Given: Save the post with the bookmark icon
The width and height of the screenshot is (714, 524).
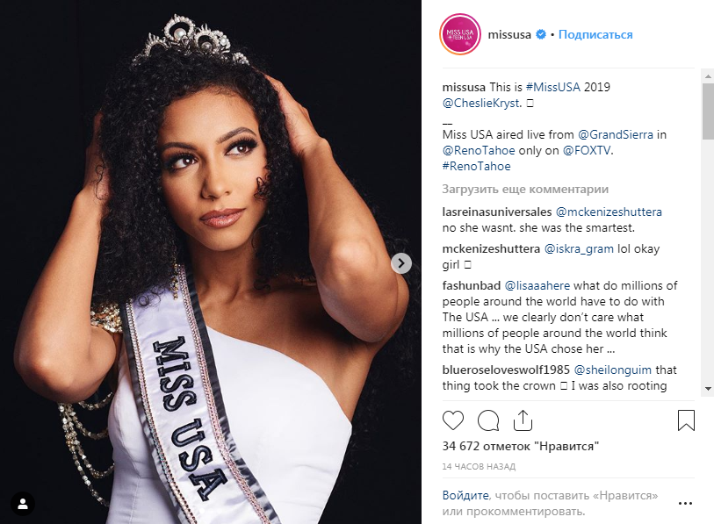Looking at the screenshot, I should [x=686, y=420].
